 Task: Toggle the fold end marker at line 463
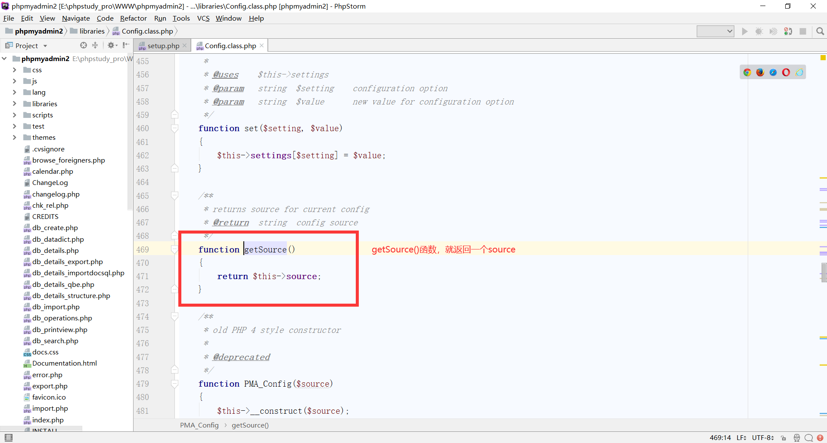click(x=174, y=169)
